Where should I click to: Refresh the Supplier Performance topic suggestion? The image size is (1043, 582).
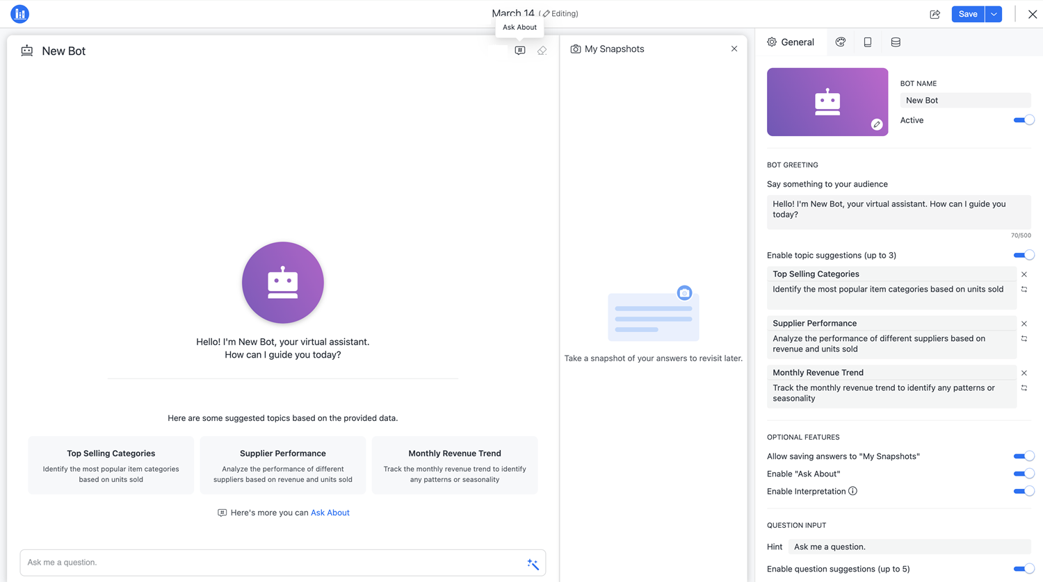pyautogui.click(x=1024, y=339)
